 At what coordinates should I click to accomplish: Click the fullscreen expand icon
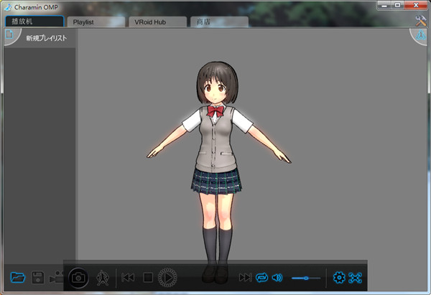coord(355,277)
